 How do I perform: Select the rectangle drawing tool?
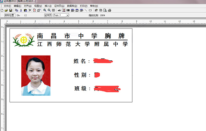coord(90,10)
